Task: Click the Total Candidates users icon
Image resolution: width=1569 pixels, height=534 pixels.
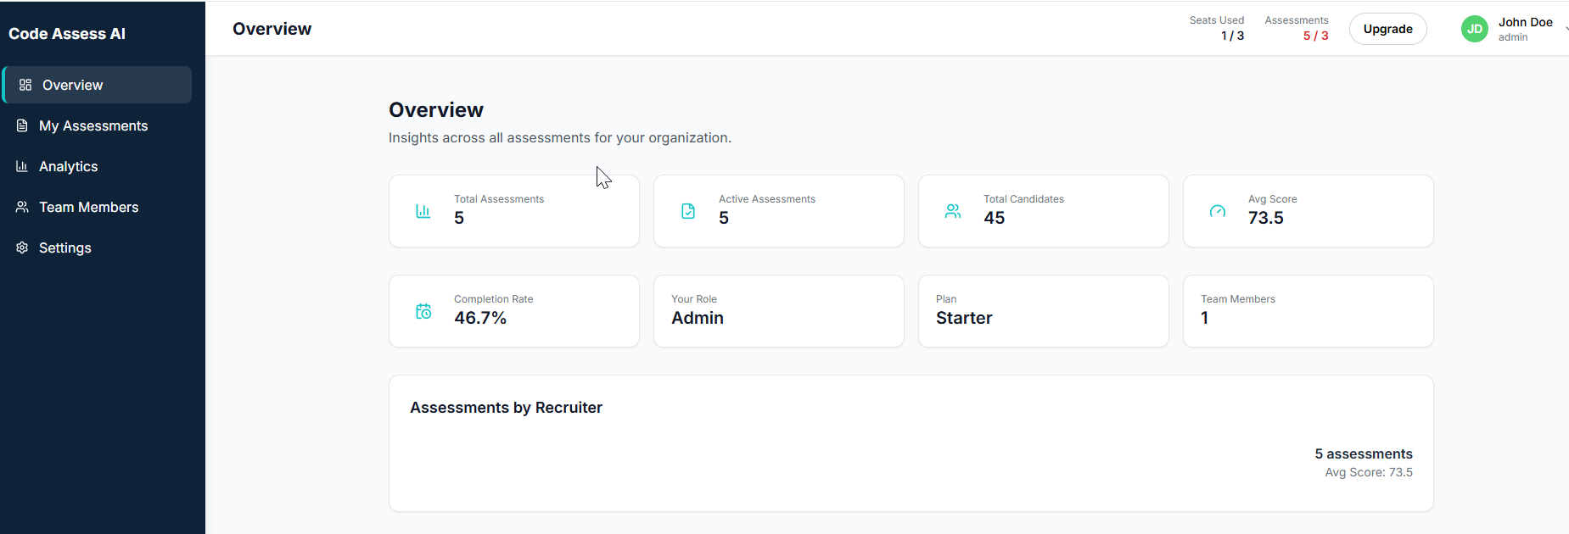Action: [x=953, y=211]
